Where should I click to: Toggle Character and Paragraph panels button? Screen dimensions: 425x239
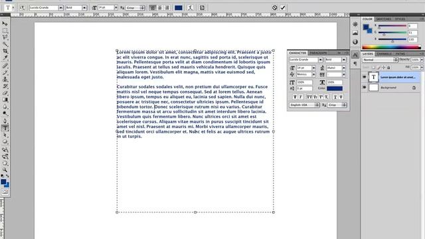(x=202, y=8)
